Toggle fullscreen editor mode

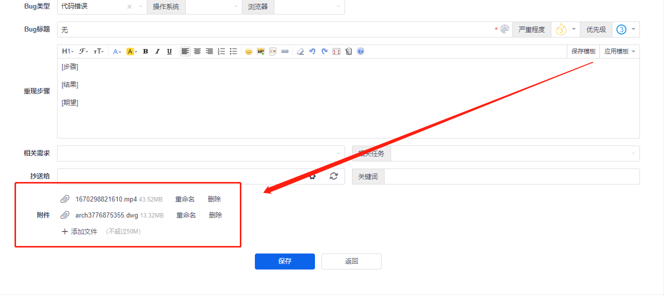[337, 51]
